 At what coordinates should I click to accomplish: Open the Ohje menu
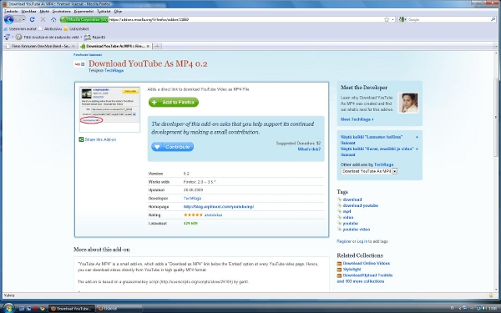[118, 11]
